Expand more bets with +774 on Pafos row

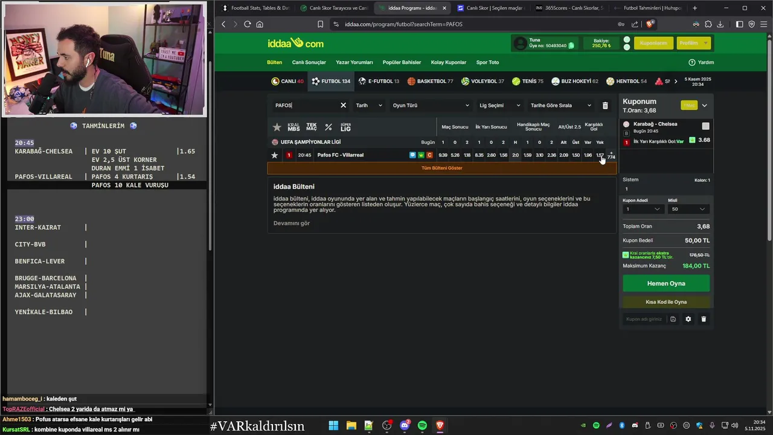click(x=611, y=155)
